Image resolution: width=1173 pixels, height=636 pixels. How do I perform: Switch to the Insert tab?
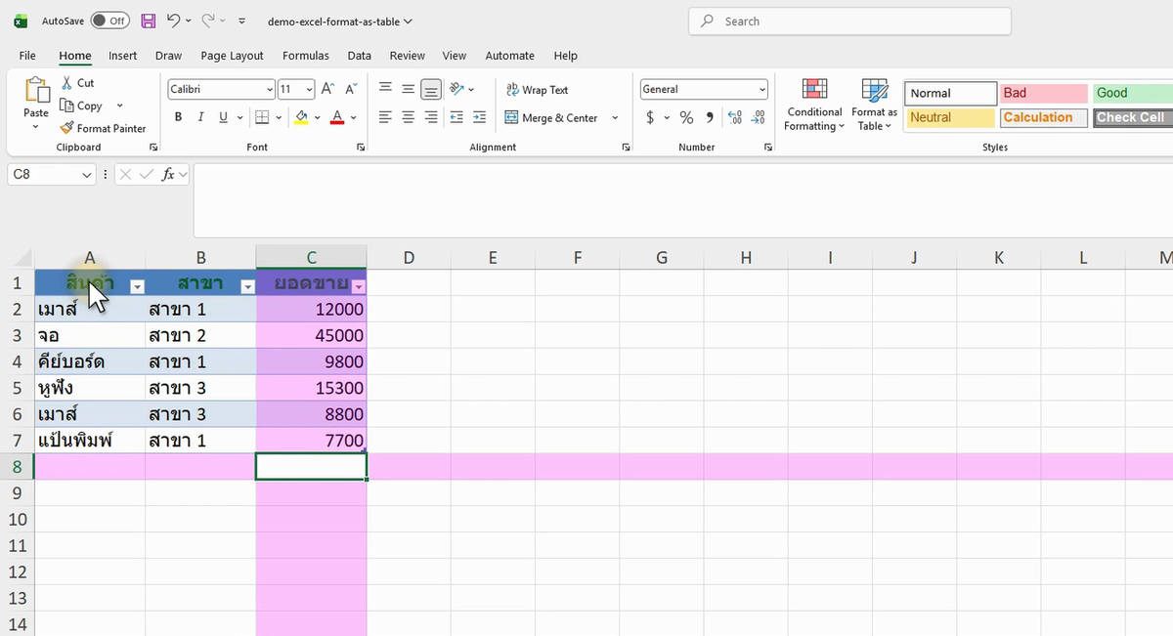click(122, 56)
